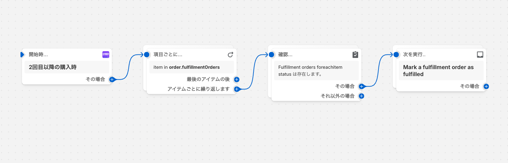The width and height of the screenshot is (508, 163).
Task: Click the その場合 plus on the trigger node
Action: 112,79
